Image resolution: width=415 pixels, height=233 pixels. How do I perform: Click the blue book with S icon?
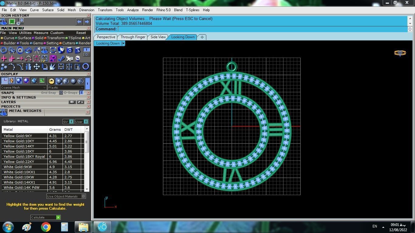tap(77, 50)
